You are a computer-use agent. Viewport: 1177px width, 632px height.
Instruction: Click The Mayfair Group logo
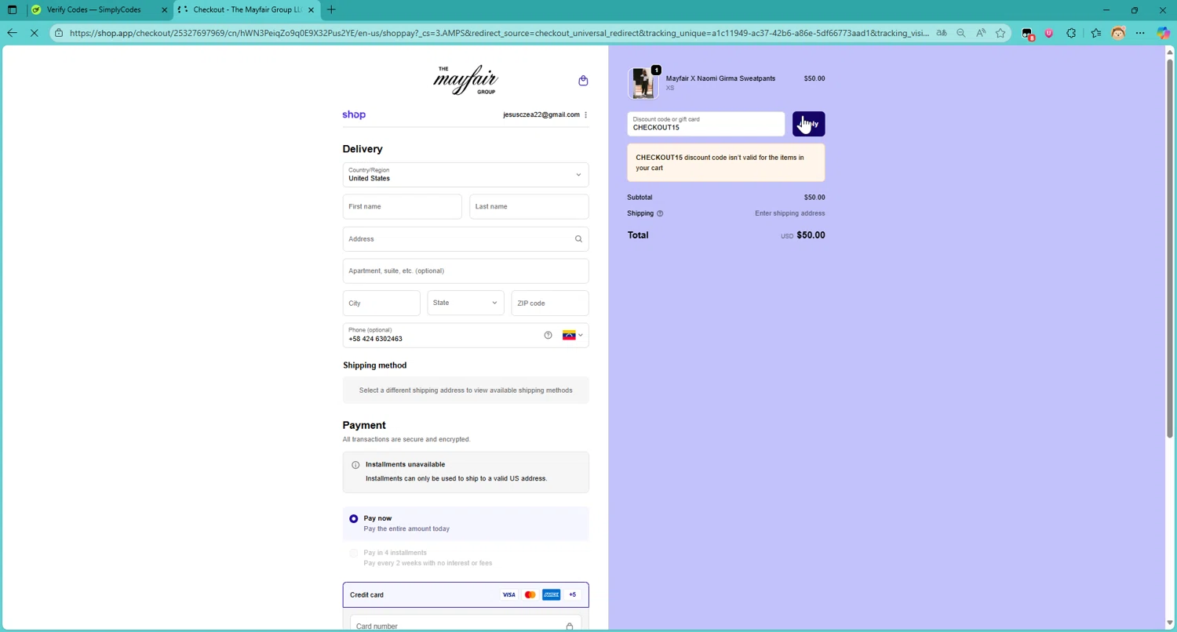[x=465, y=80]
